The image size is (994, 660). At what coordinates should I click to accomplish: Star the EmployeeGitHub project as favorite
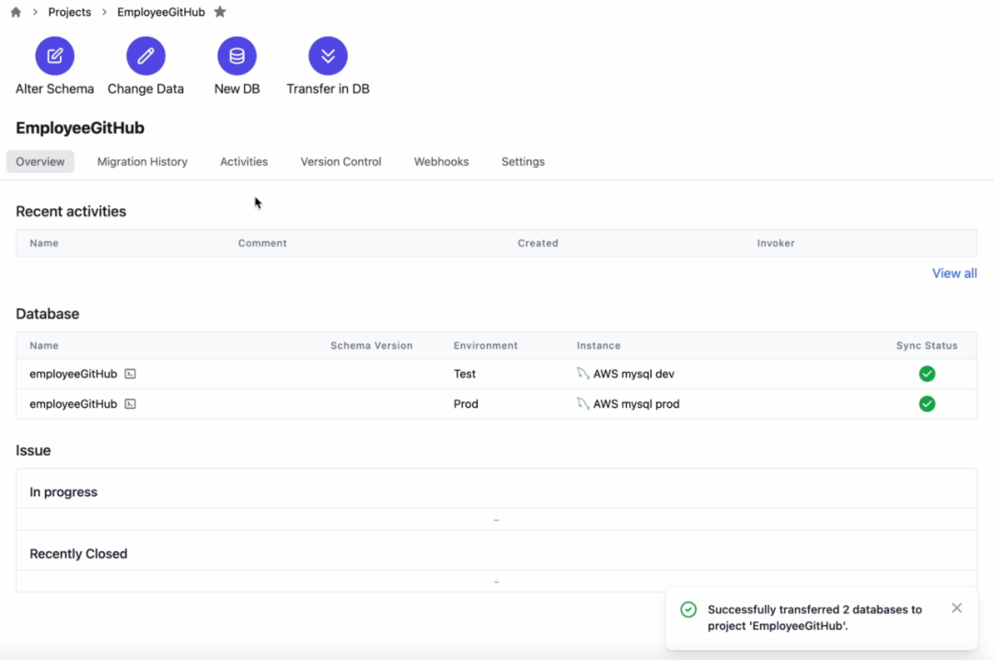[x=220, y=12]
